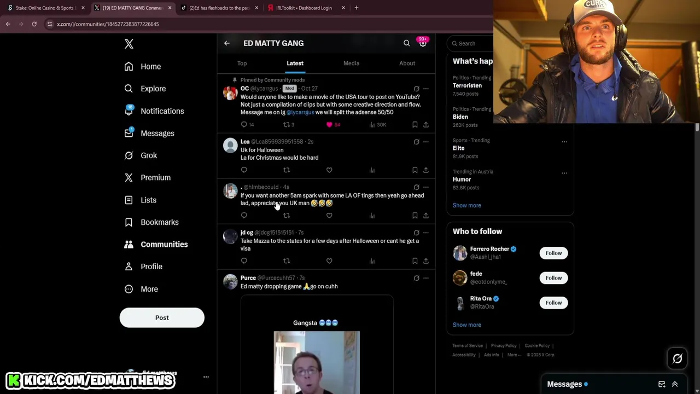The image size is (700, 394).
Task: Repost Lca's post
Action: [287, 170]
